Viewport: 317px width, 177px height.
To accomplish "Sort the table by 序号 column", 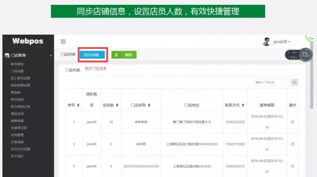I will 78,105.
